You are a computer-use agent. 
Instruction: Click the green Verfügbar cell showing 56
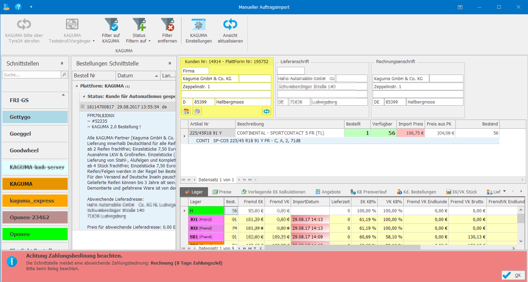point(384,133)
